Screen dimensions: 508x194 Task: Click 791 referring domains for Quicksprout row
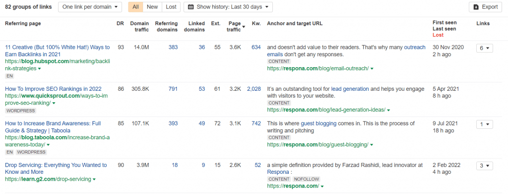[x=173, y=89]
